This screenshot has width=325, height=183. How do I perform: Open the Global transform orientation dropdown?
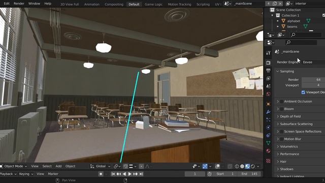[x=101, y=166]
